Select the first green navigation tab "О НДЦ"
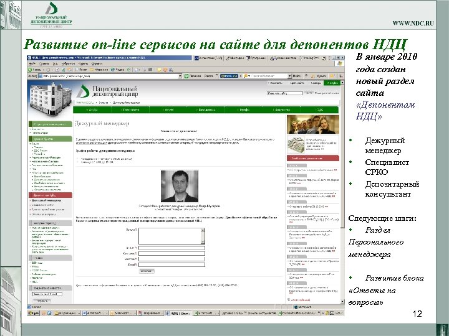The height and width of the screenshot is (336, 449). pos(92,110)
